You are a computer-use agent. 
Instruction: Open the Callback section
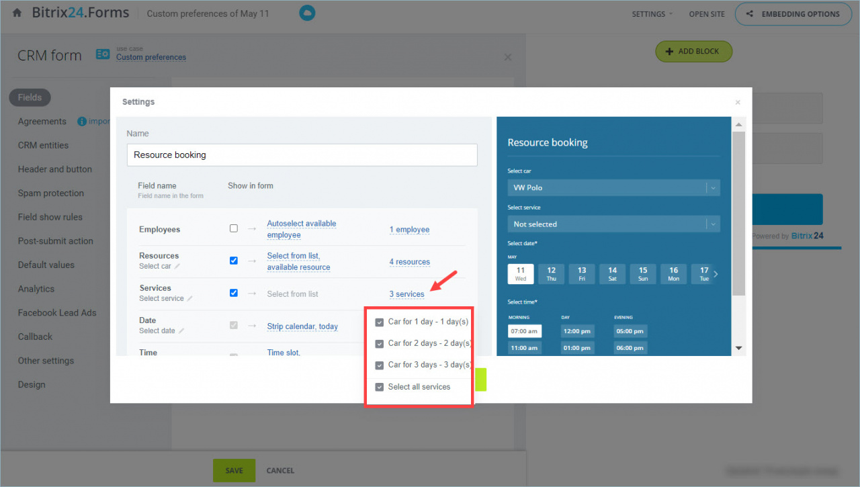[35, 337]
